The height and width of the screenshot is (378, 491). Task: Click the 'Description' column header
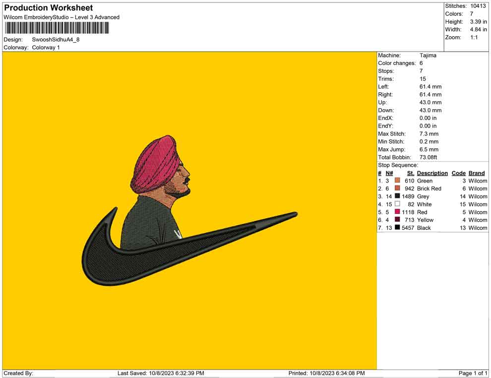click(x=432, y=173)
